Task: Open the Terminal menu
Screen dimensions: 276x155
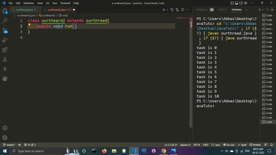Action: [65, 3]
